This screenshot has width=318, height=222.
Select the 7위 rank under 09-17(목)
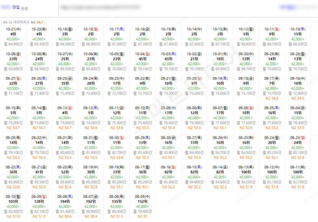pos(272,84)
